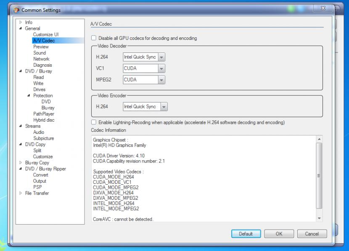Click the DXVA_MODE_MPEG2 codec line
The width and height of the screenshot is (349, 251).
click(x=115, y=198)
